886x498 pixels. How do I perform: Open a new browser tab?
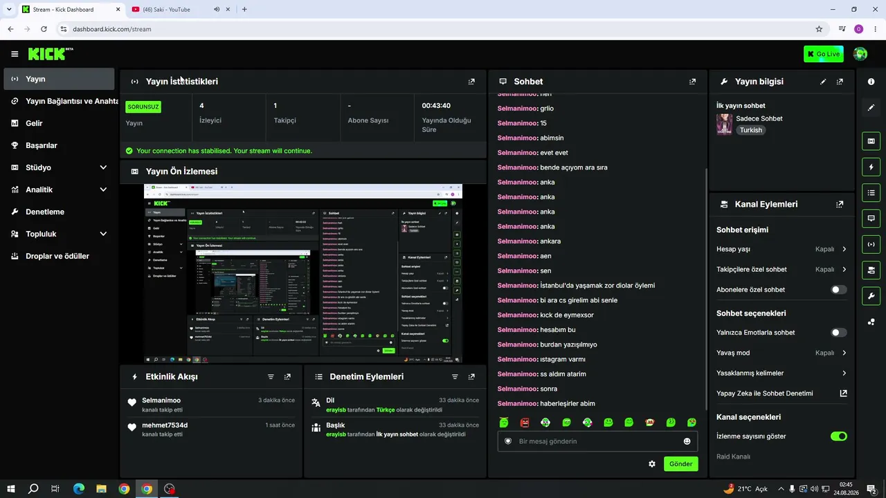tap(244, 9)
